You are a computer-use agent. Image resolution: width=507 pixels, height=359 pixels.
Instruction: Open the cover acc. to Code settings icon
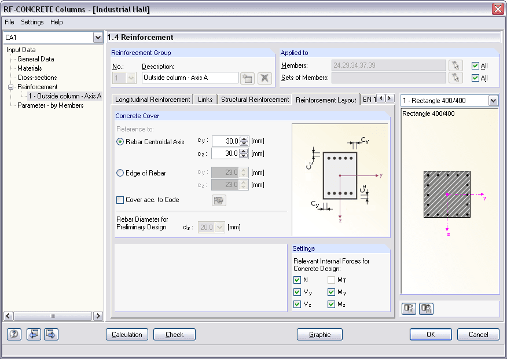point(219,200)
